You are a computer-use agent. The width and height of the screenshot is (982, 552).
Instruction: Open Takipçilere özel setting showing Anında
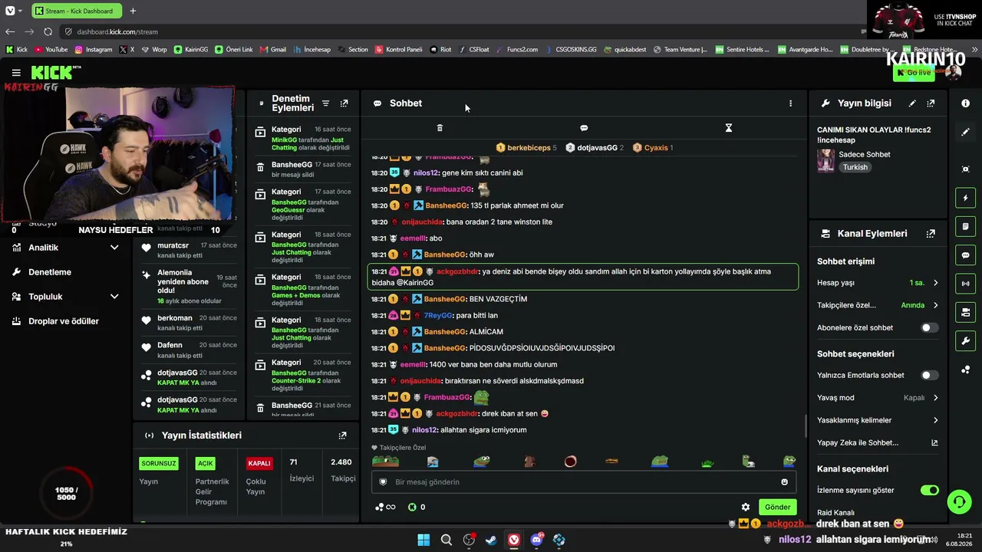(878, 305)
